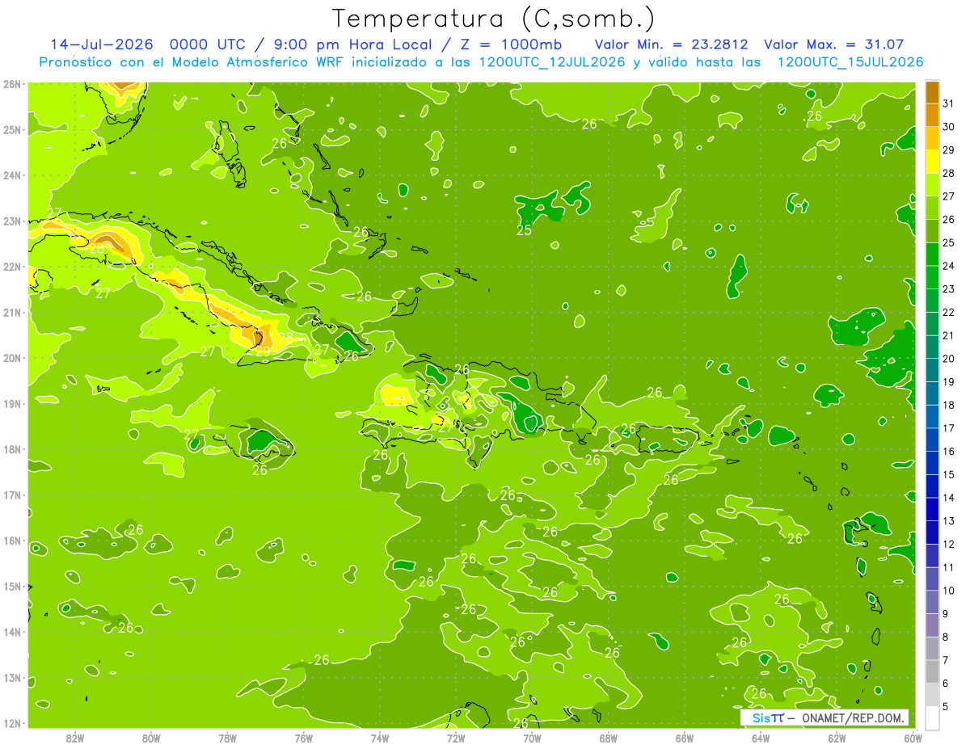Viewport: 970px width, 749px height.
Task: Select the valid-until time '1200UTC_15JUL2026'
Action: [850, 62]
